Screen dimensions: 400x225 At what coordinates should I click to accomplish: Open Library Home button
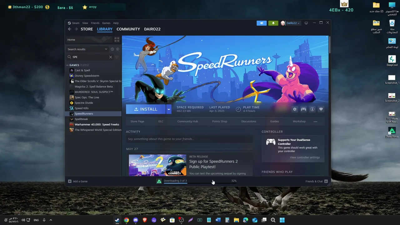coord(89,40)
